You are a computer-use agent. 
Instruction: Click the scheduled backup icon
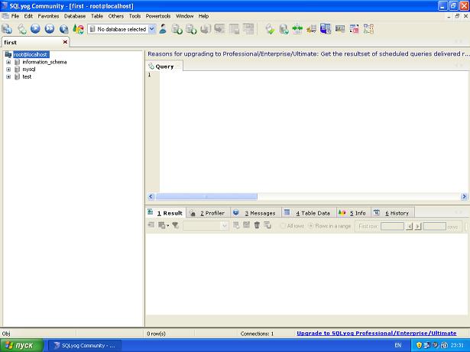pyautogui.click(x=284, y=29)
